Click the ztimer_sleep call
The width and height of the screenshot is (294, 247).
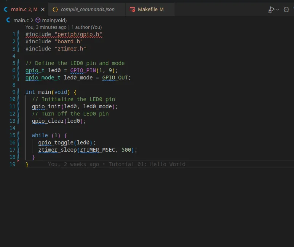[x=58, y=150]
